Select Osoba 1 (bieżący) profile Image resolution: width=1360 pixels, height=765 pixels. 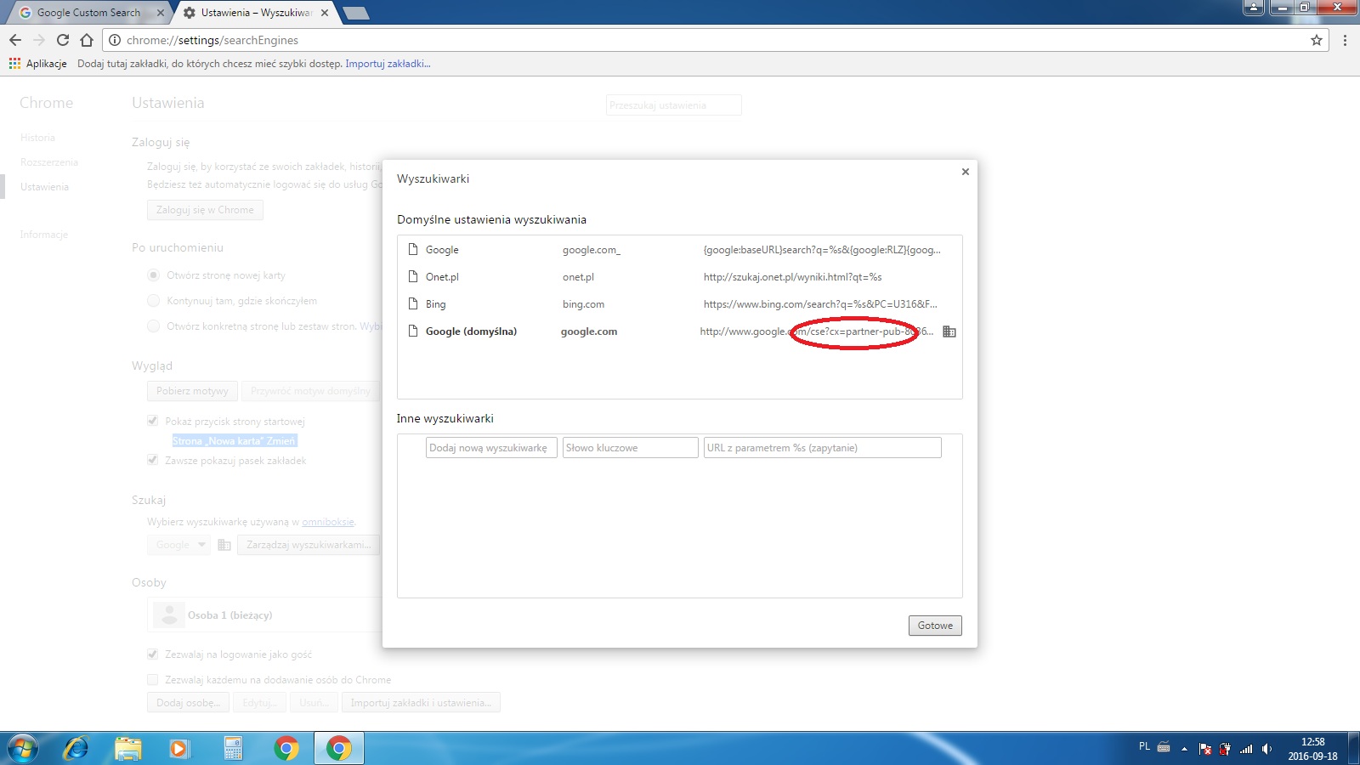pos(265,615)
